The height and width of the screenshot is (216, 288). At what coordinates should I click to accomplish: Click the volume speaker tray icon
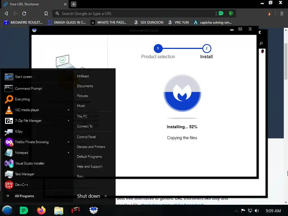[257, 211]
